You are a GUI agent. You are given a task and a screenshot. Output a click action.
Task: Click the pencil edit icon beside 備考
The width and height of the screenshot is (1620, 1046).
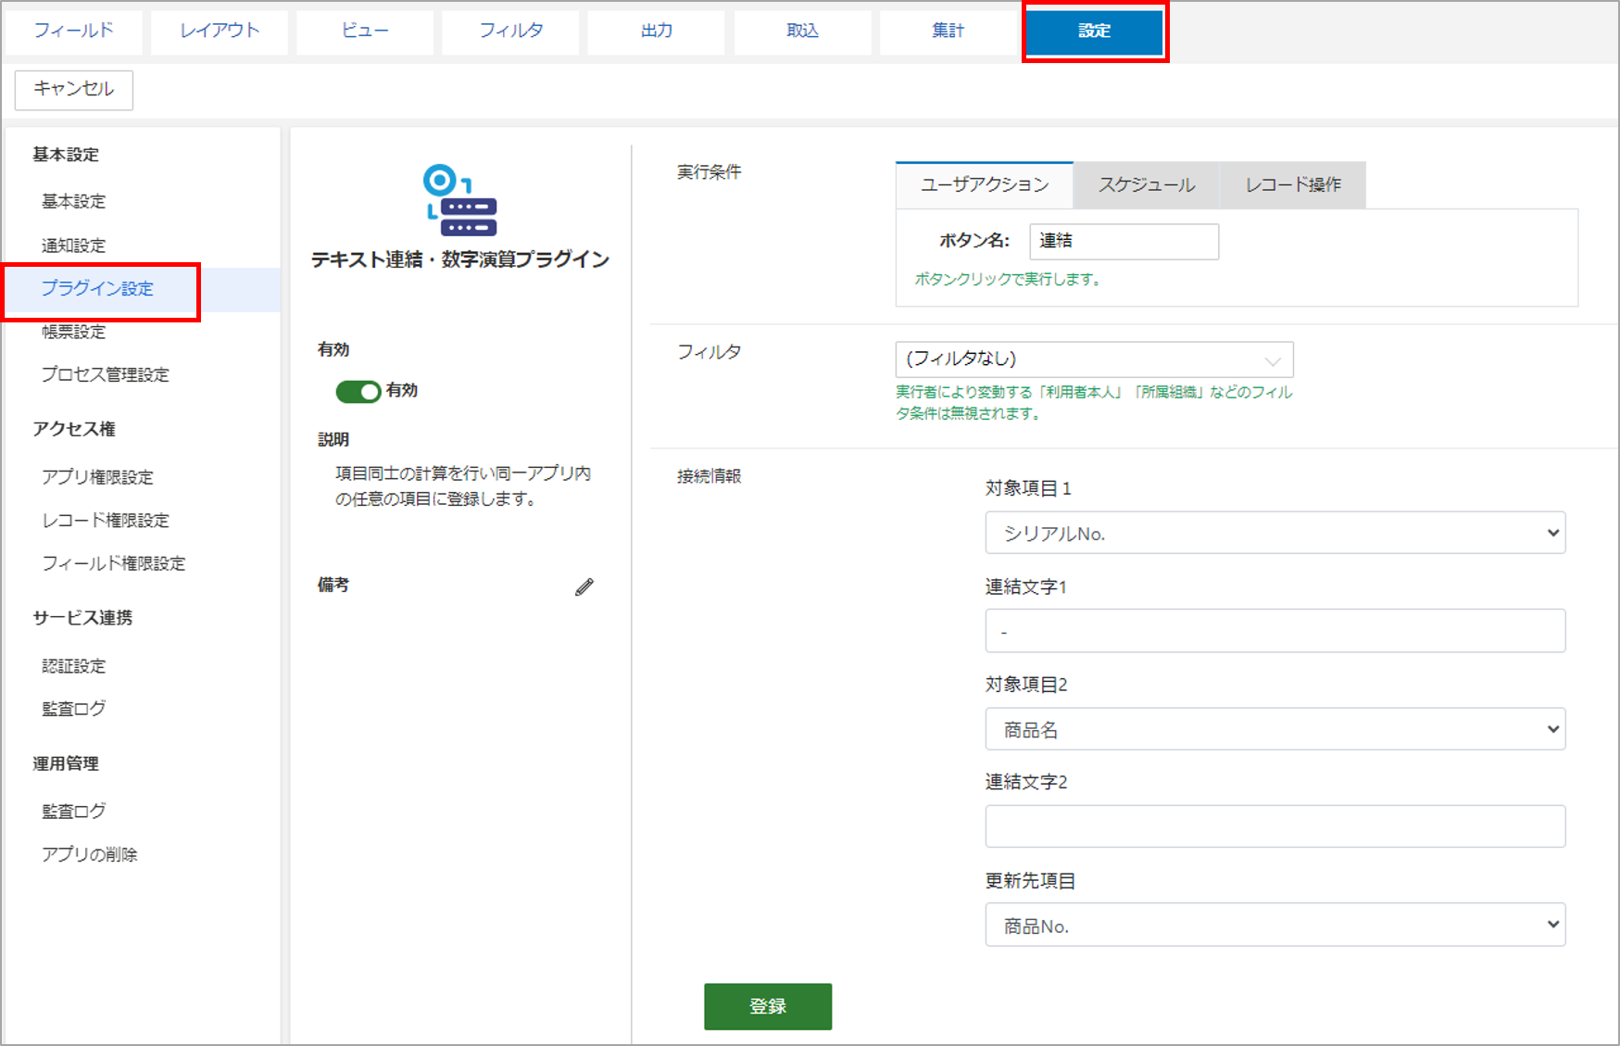[x=584, y=586]
